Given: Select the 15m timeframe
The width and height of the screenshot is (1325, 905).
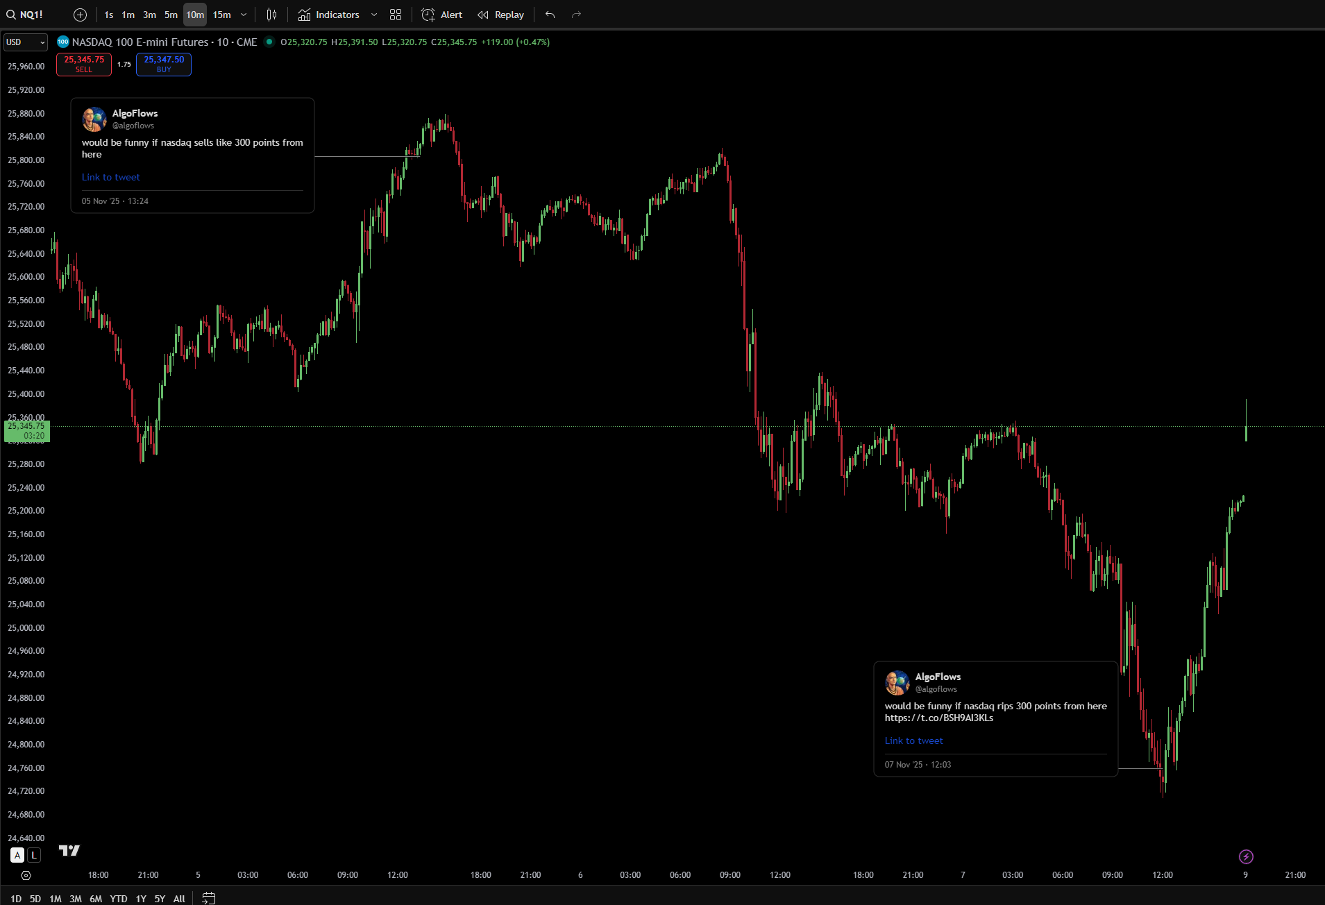Looking at the screenshot, I should click(221, 15).
